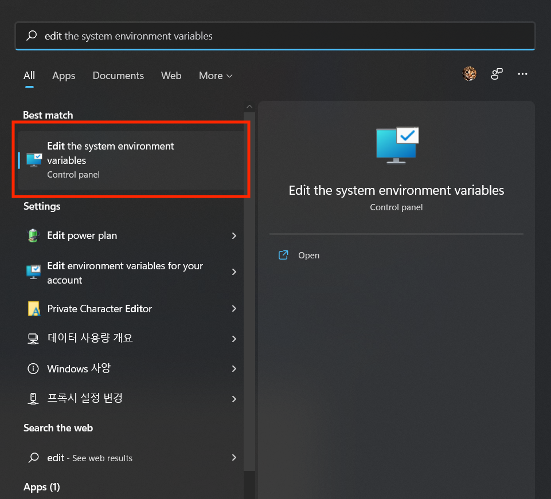Click the feedback people icon in header
Screen dimensions: 551x499
click(497, 74)
